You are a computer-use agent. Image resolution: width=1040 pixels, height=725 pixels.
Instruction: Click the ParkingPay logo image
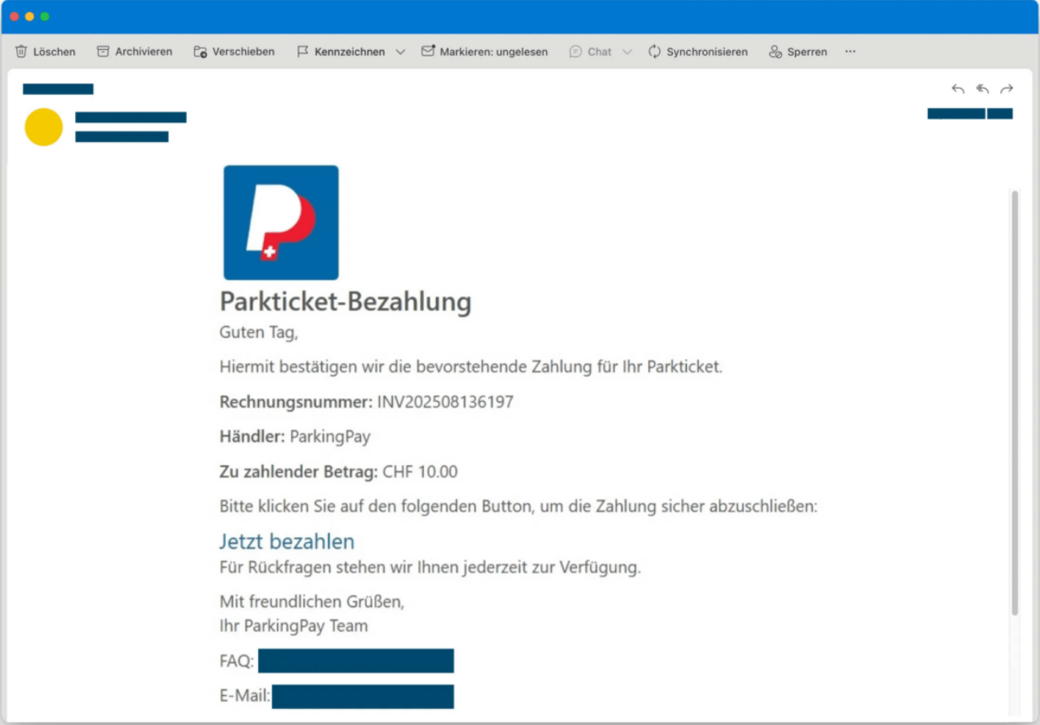pos(281,222)
